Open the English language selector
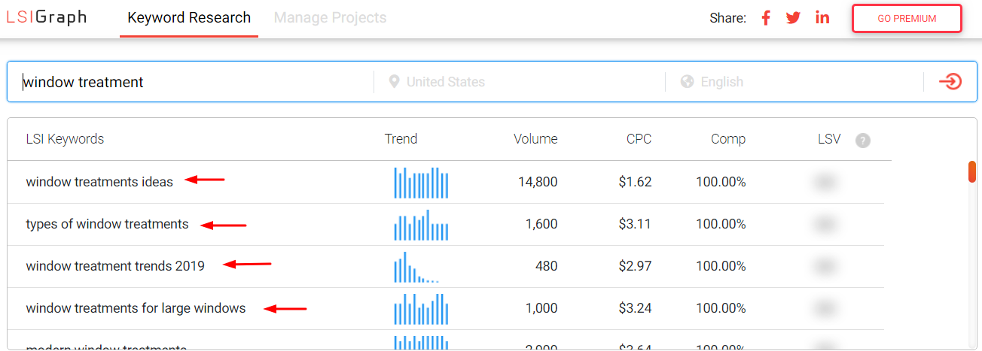The image size is (982, 351). pos(721,82)
